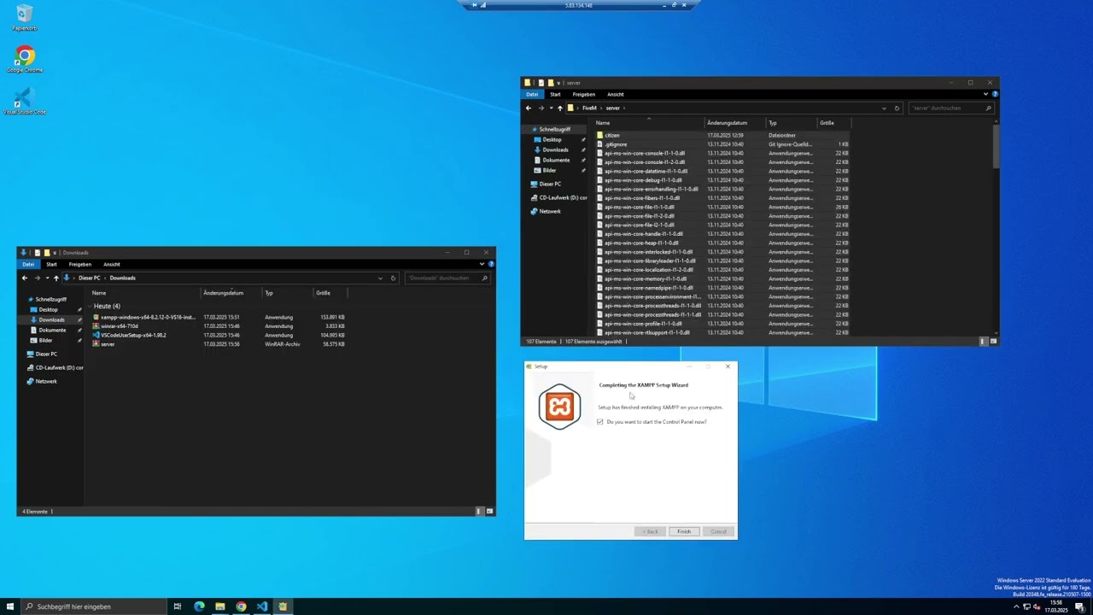Click Back arrow in Downloads window
The width and height of the screenshot is (1093, 615).
click(26, 278)
